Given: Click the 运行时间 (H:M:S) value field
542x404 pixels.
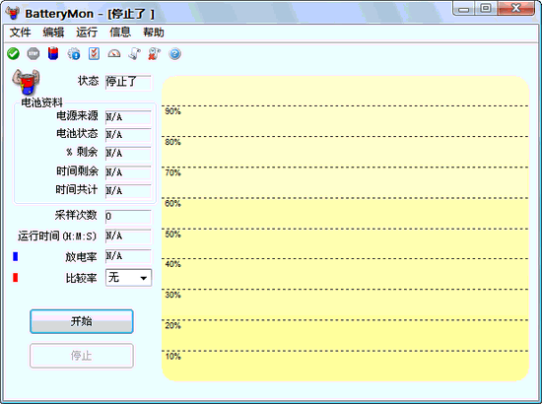Looking at the screenshot, I should click(x=128, y=236).
